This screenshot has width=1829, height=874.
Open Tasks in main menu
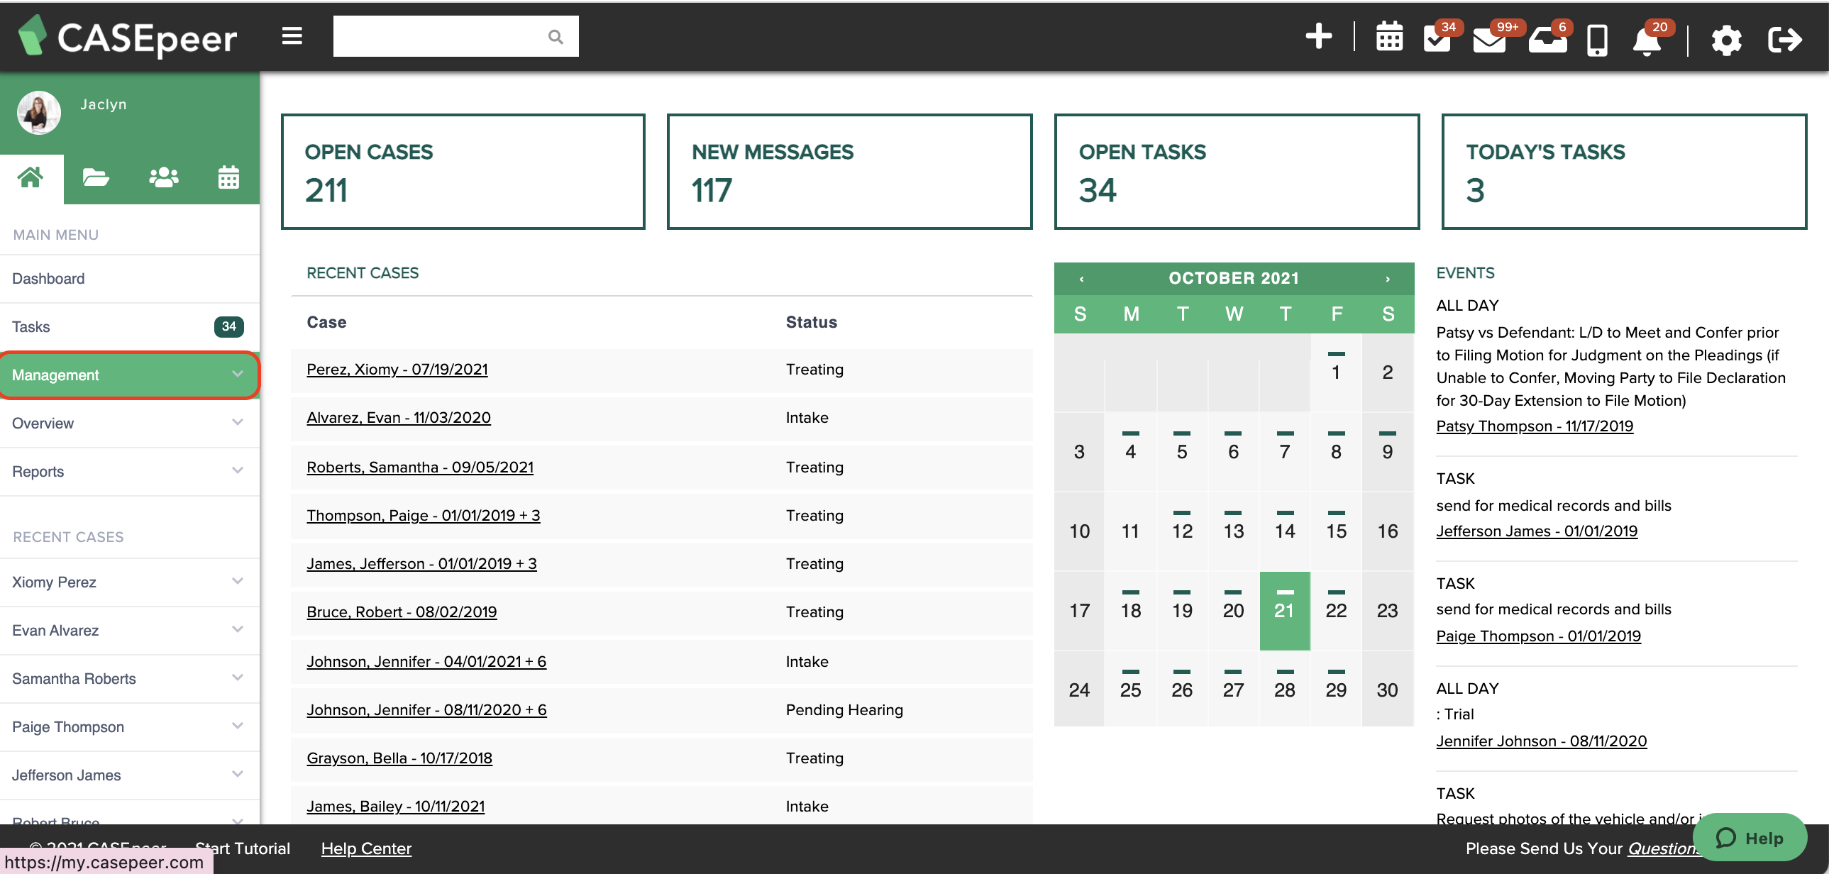tap(129, 327)
